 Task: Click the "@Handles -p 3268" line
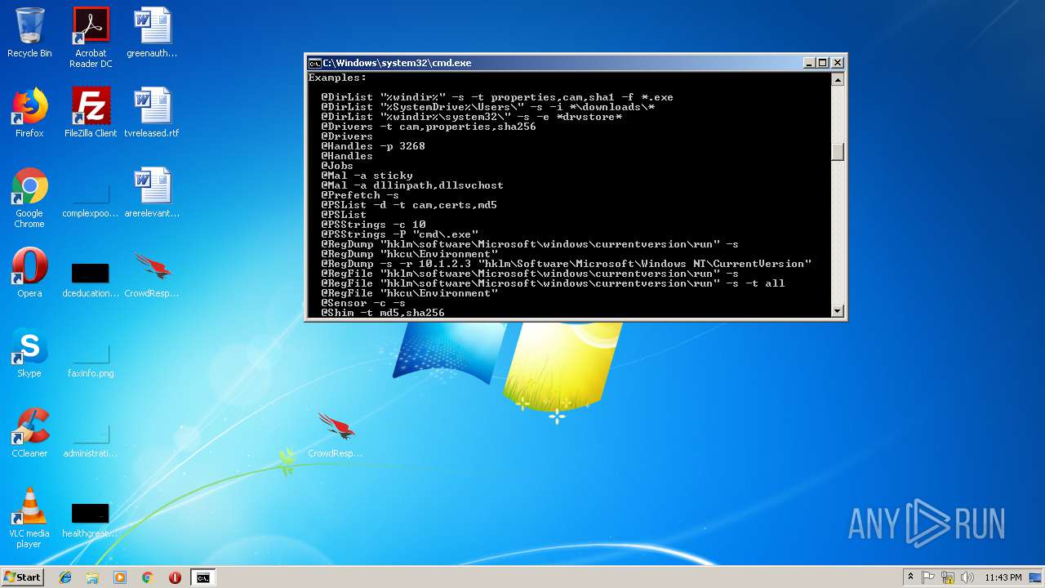[373, 146]
